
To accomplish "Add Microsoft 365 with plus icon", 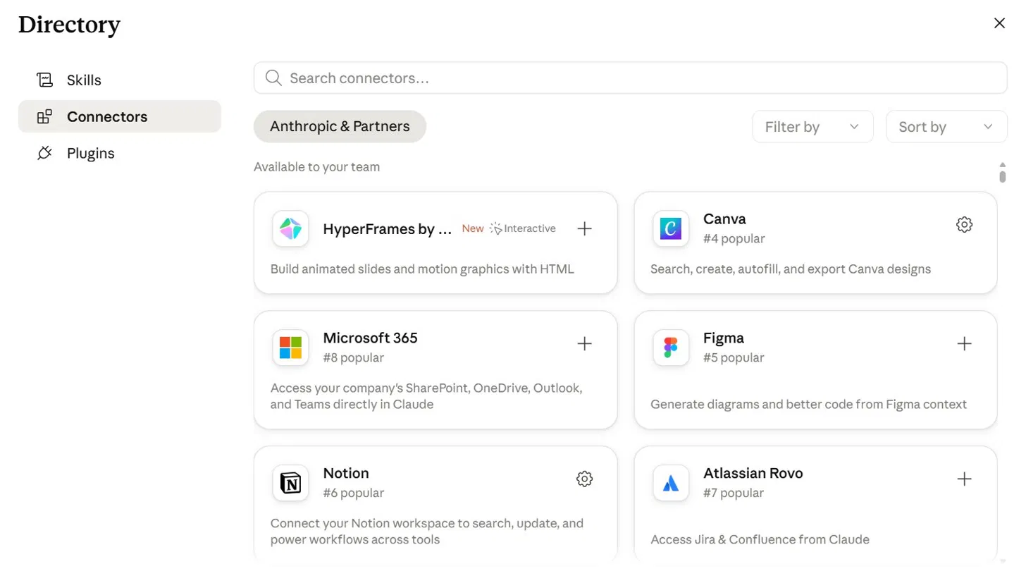I will 584,344.
